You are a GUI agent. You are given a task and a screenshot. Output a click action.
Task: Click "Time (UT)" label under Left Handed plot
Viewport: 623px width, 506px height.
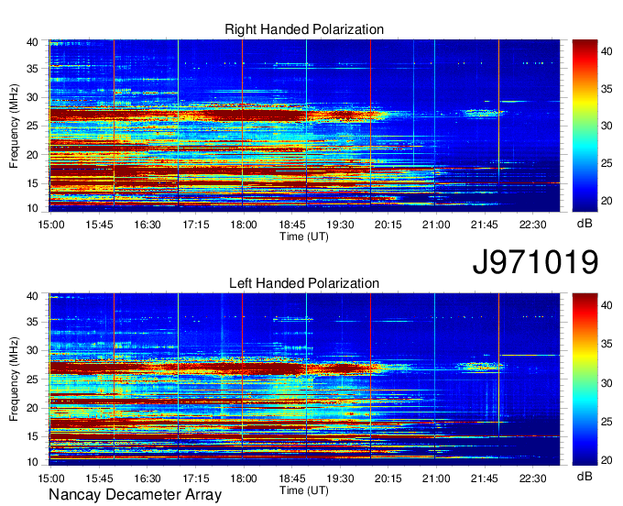point(304,490)
